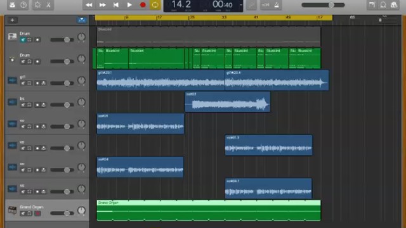
Task: Select the green Grand Organ MIDI region
Action: [x=209, y=210]
